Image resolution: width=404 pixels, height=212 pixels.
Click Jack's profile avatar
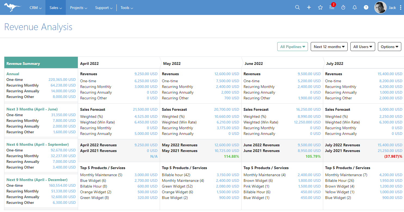coord(380,7)
